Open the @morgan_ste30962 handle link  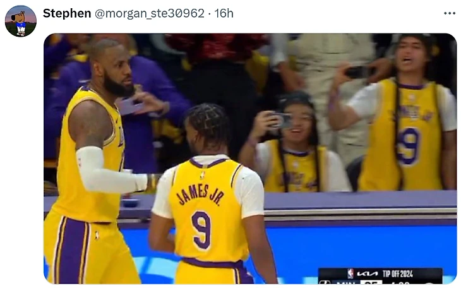pos(150,13)
